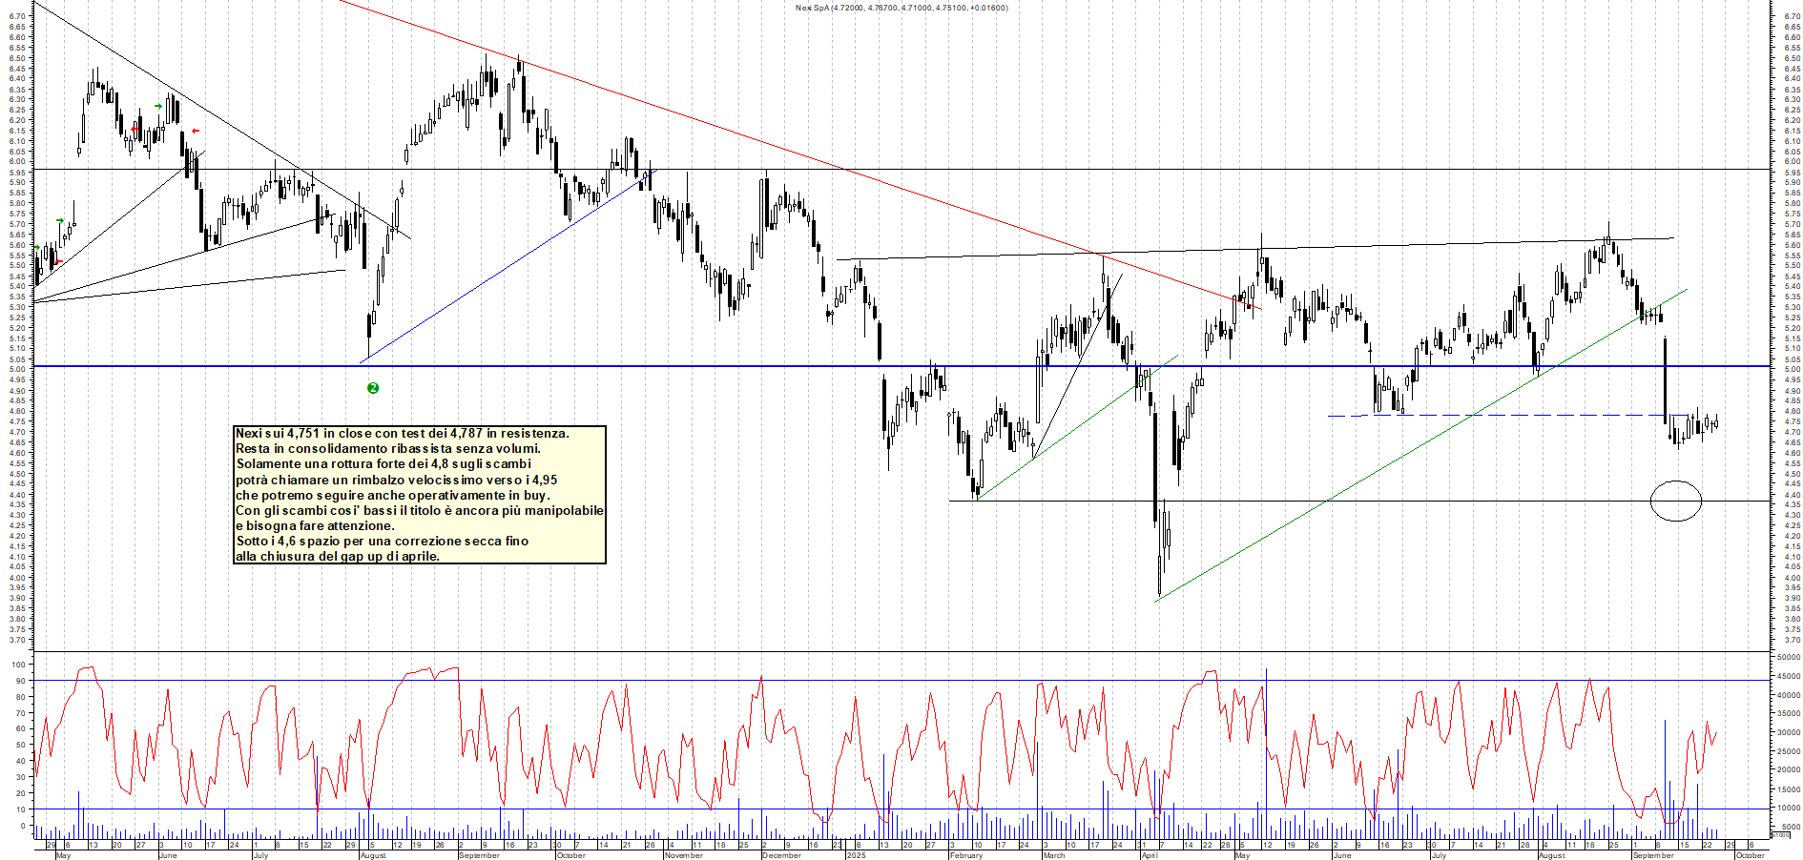The image size is (1803, 860).
Task: Select the 'rimbalzo velocissimo verso i 4,95' line
Action: pos(397,480)
